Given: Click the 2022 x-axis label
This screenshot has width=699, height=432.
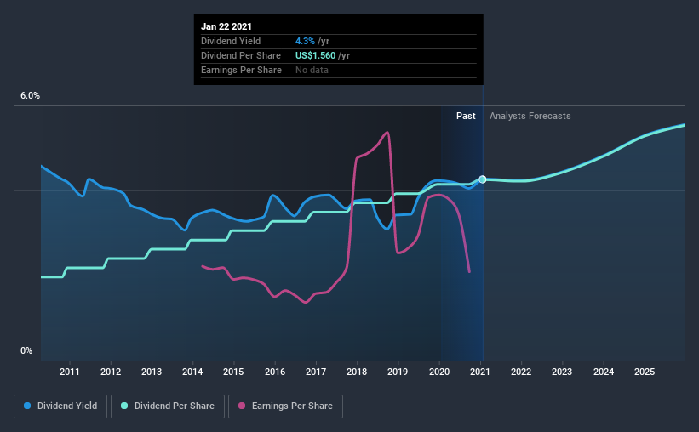Looking at the screenshot, I should 521,372.
